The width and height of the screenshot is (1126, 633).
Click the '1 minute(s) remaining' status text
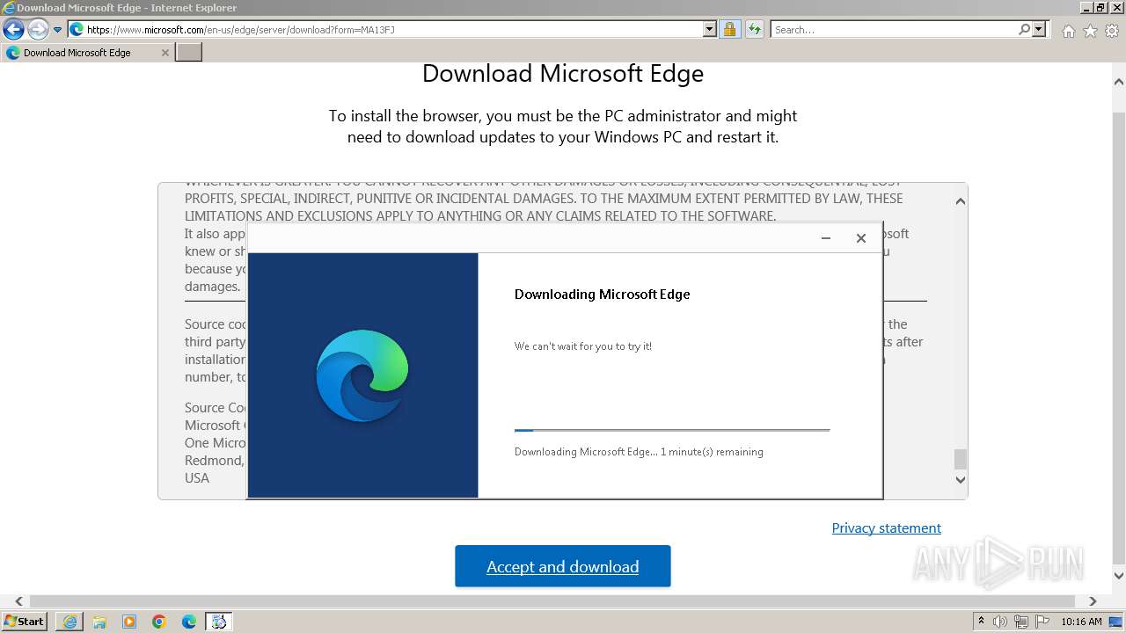click(712, 452)
